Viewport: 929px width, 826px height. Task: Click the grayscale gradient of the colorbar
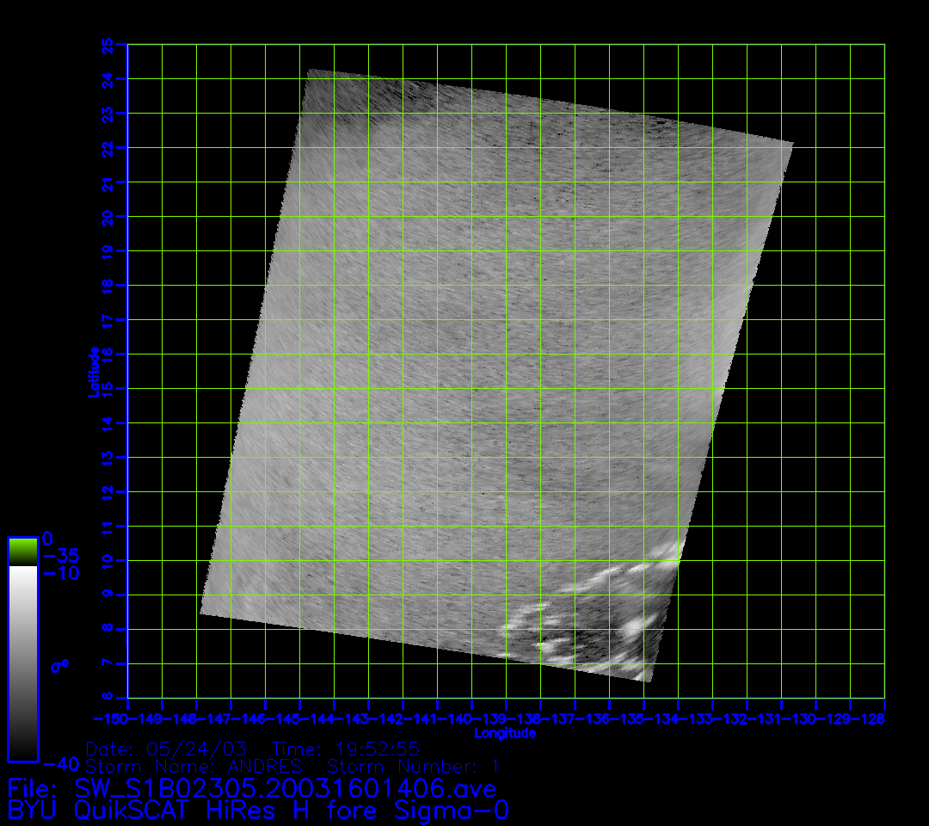22,663
